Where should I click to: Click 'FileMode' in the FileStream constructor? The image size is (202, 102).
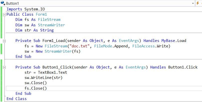click(x=103, y=46)
